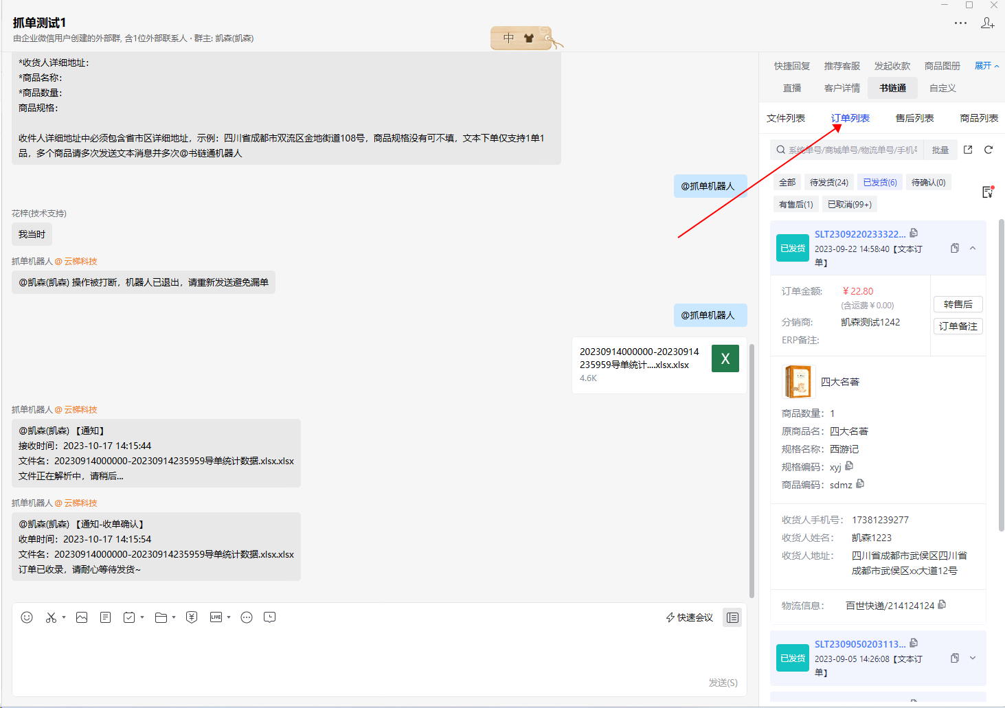Open the emoji picker in chat toolbar
This screenshot has width=1005, height=708.
(x=27, y=617)
